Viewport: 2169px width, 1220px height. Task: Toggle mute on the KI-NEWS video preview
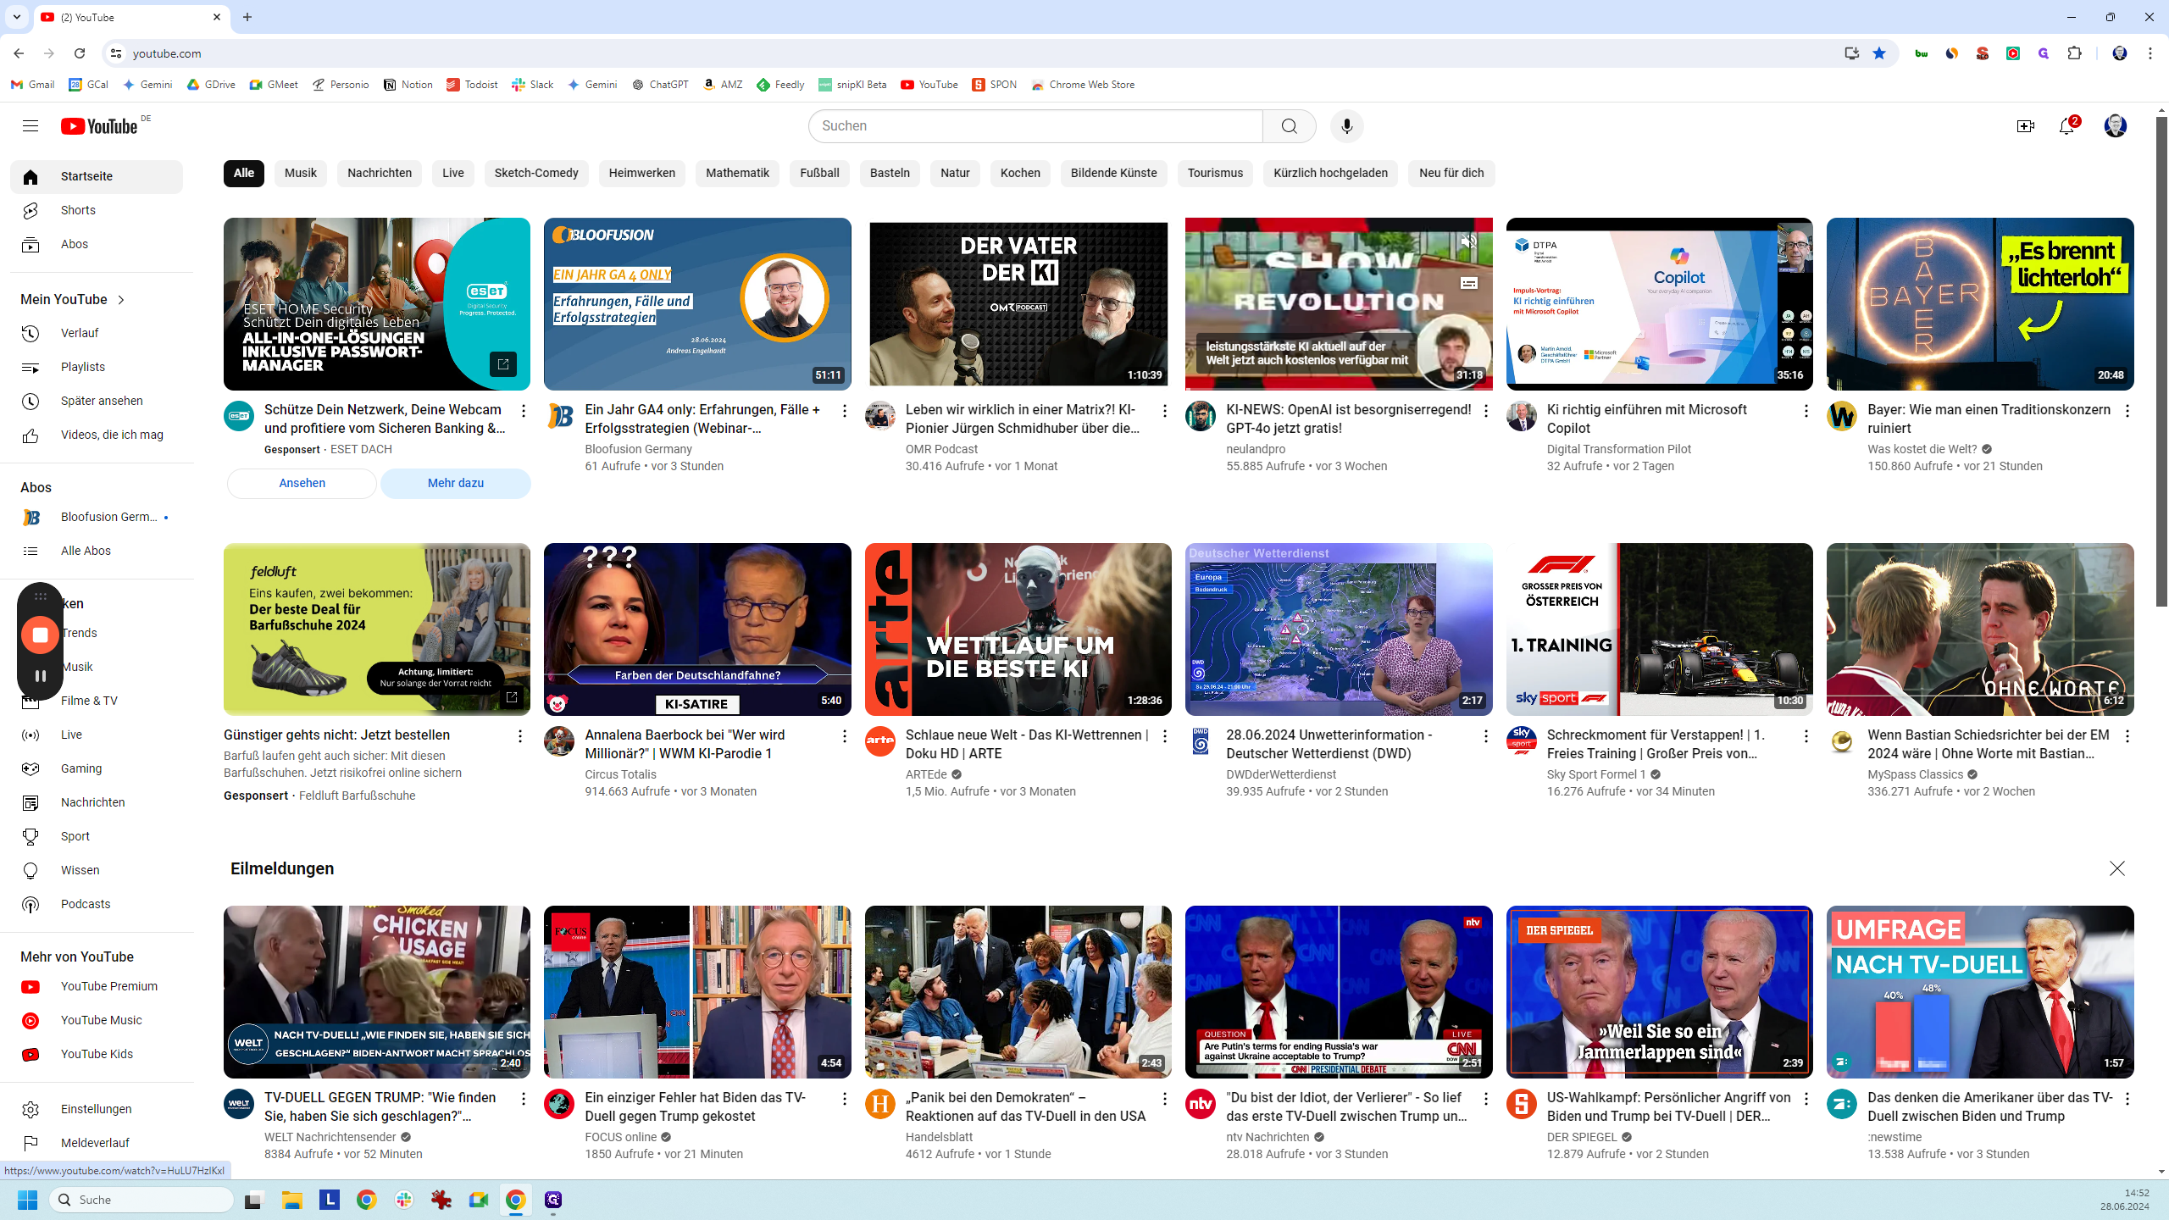pyautogui.click(x=1468, y=242)
